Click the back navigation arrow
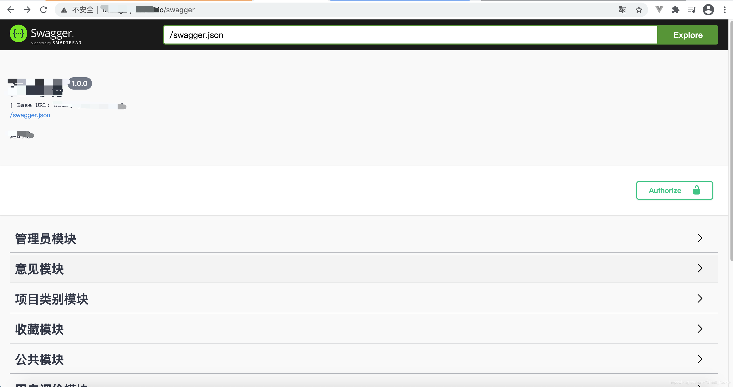The height and width of the screenshot is (387, 733). tap(11, 10)
